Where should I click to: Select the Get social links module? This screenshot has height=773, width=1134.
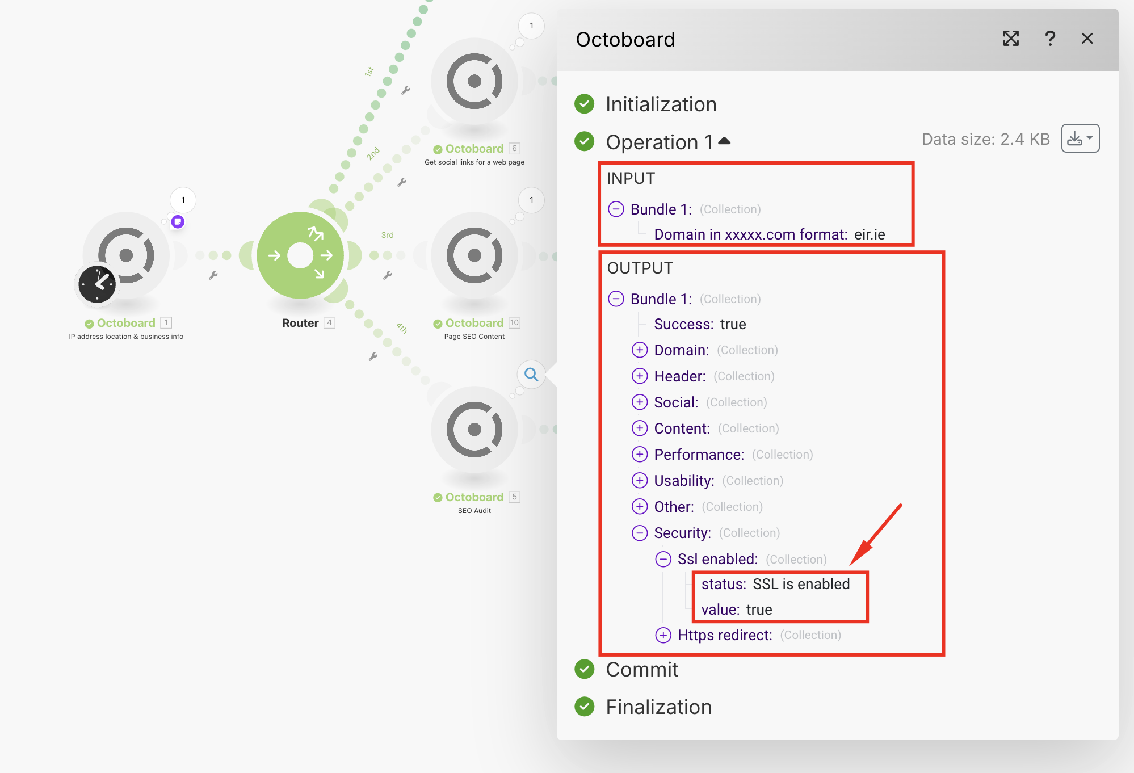[x=474, y=81]
